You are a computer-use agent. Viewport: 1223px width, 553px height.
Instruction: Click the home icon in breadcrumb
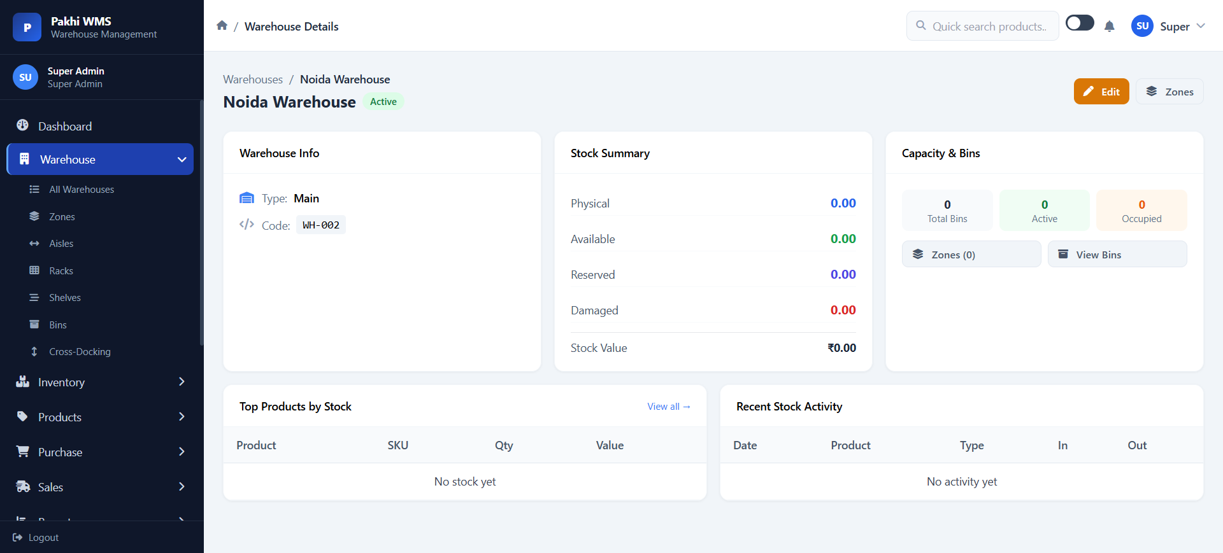click(222, 25)
